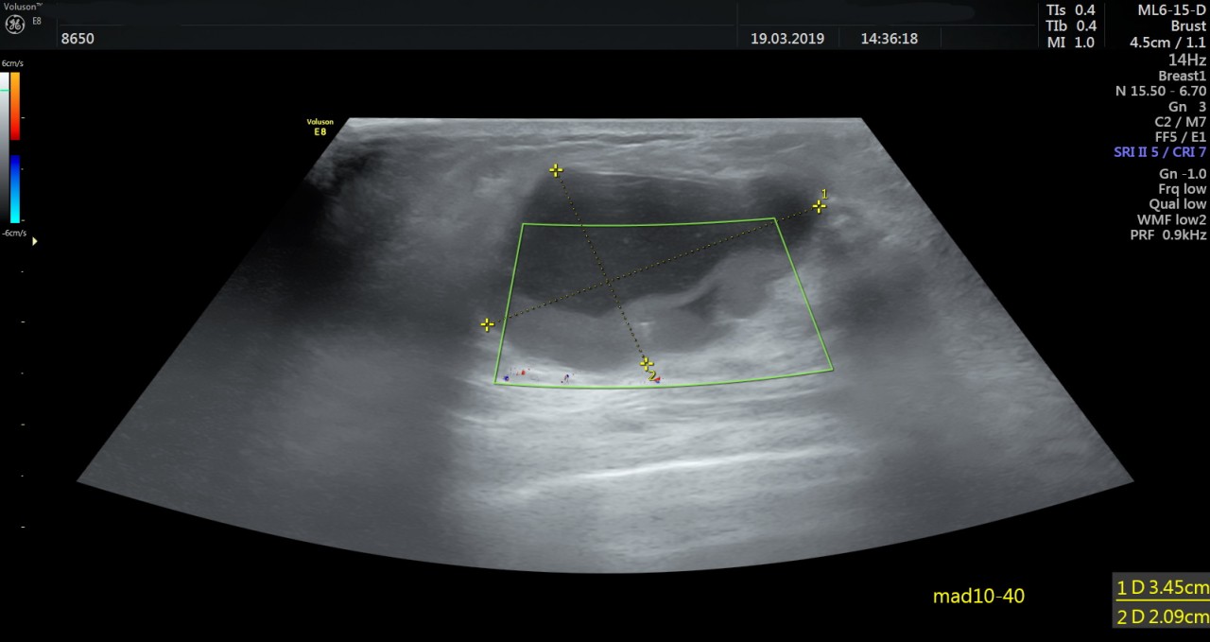This screenshot has width=1210, height=642.
Task: Click the SRI II 5 / CRI 7 setting
Action: (1160, 152)
